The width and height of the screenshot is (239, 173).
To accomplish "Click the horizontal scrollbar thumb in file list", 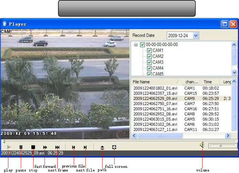I will click(160, 135).
